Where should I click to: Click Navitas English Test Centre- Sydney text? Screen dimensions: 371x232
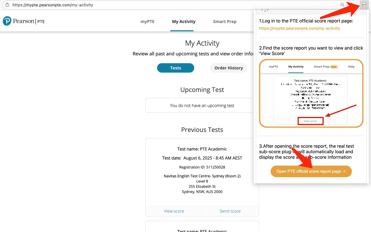[x=202, y=176]
